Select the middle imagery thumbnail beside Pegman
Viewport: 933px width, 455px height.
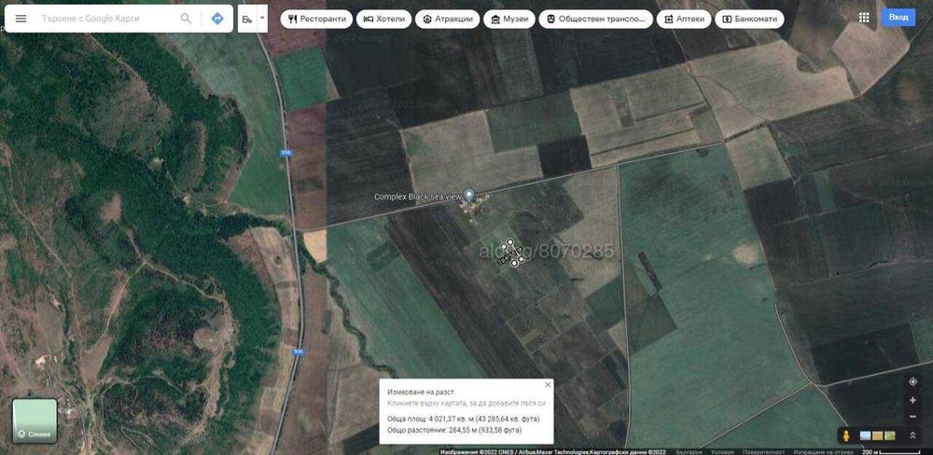[877, 436]
